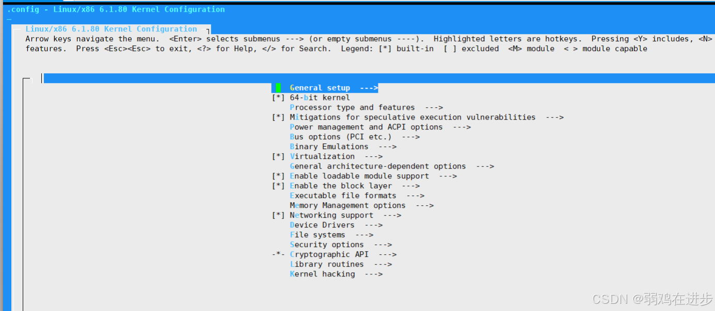Expand arrow after Enable the block layer
Screen dimensions: 715x311
[411, 186]
